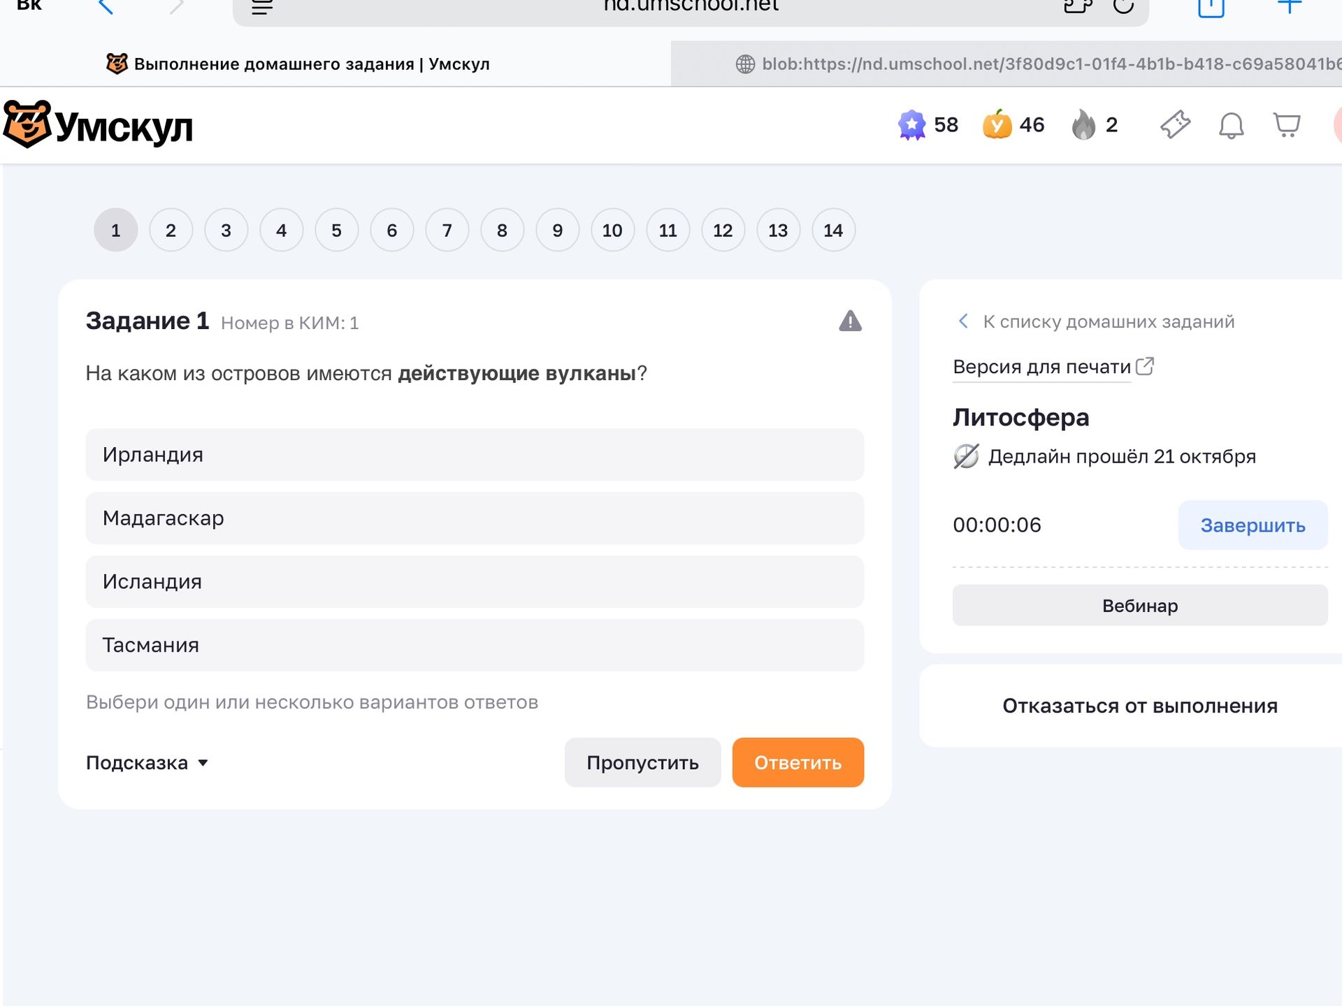
Task: Select current question number 1 circle
Action: click(115, 230)
